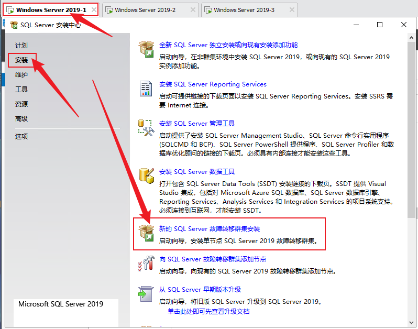
Task: Open 从 SQL Server 早期版本升级 link
Action: point(200,290)
